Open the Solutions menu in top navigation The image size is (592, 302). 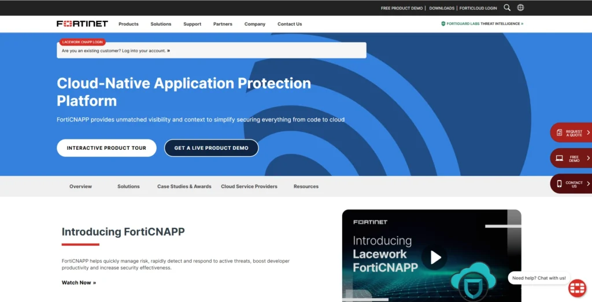[x=161, y=24]
